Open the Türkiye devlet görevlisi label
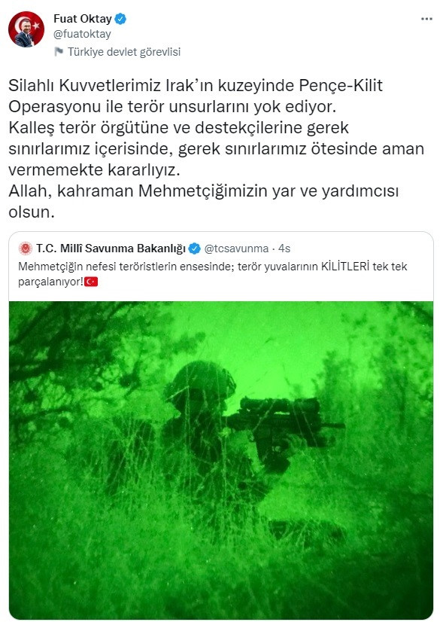The height and width of the screenshot is (622, 440). 124,52
